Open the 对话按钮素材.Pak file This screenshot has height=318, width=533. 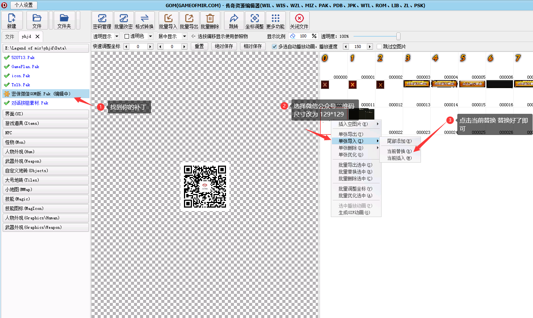tap(30, 103)
